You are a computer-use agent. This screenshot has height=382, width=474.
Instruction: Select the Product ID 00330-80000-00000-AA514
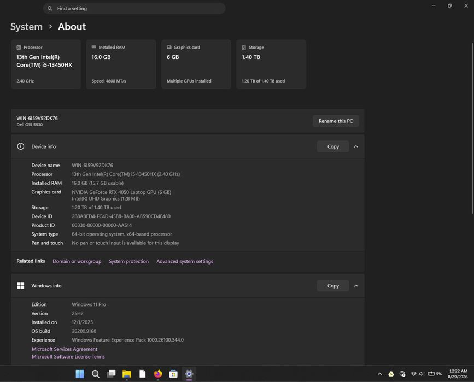point(102,225)
